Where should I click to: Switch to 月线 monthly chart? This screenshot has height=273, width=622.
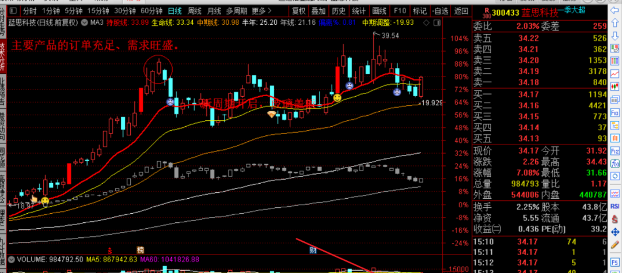coord(214,11)
